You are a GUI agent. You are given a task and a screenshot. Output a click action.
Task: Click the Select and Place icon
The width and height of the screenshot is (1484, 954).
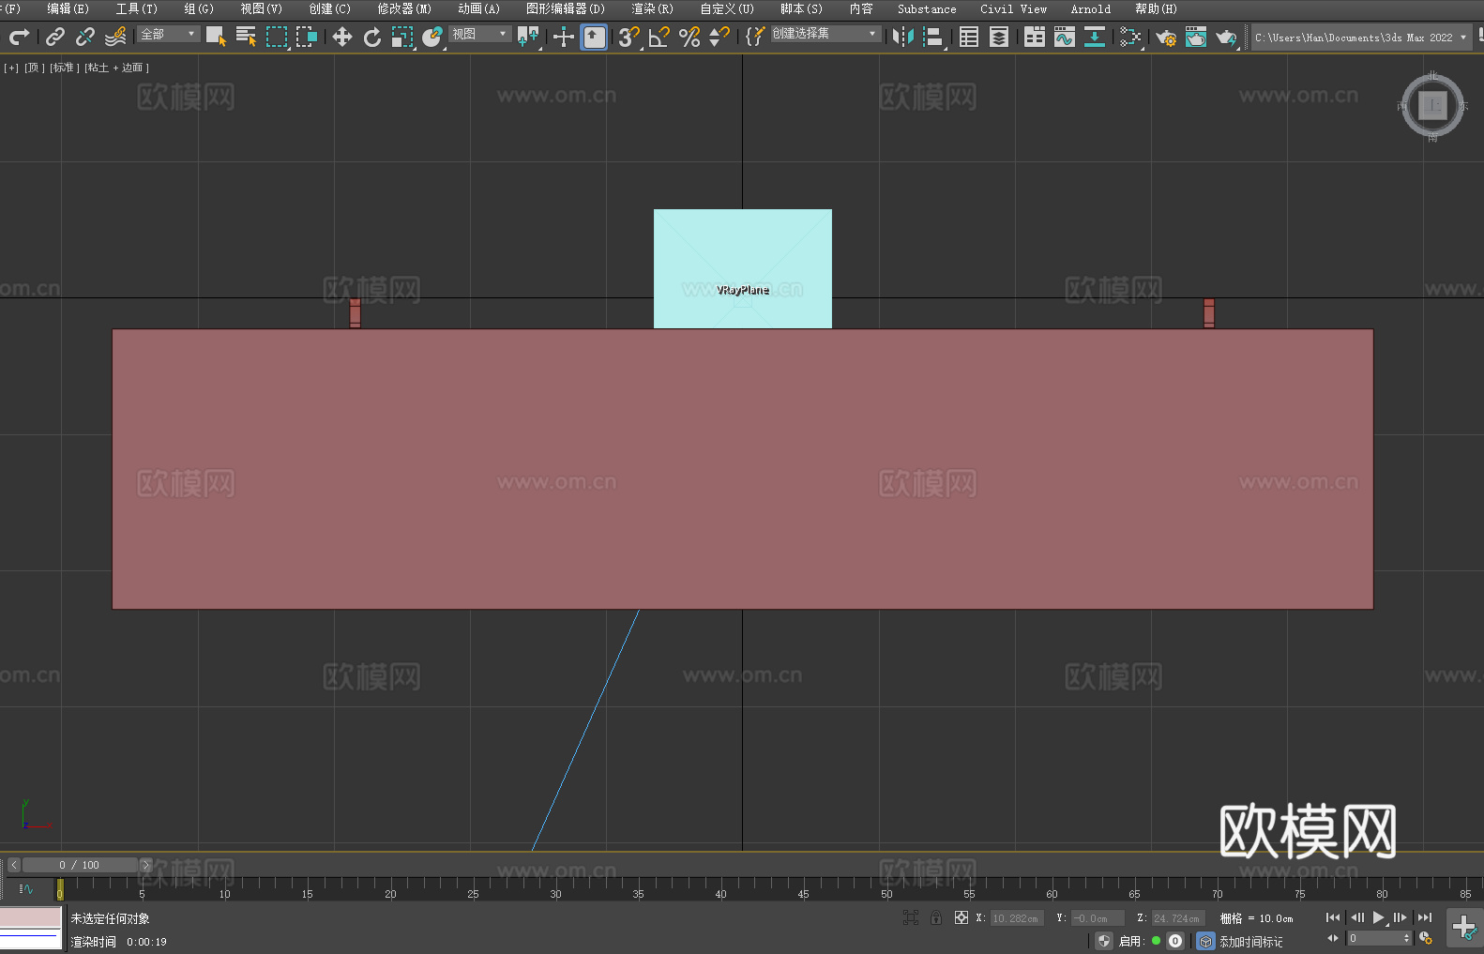432,37
